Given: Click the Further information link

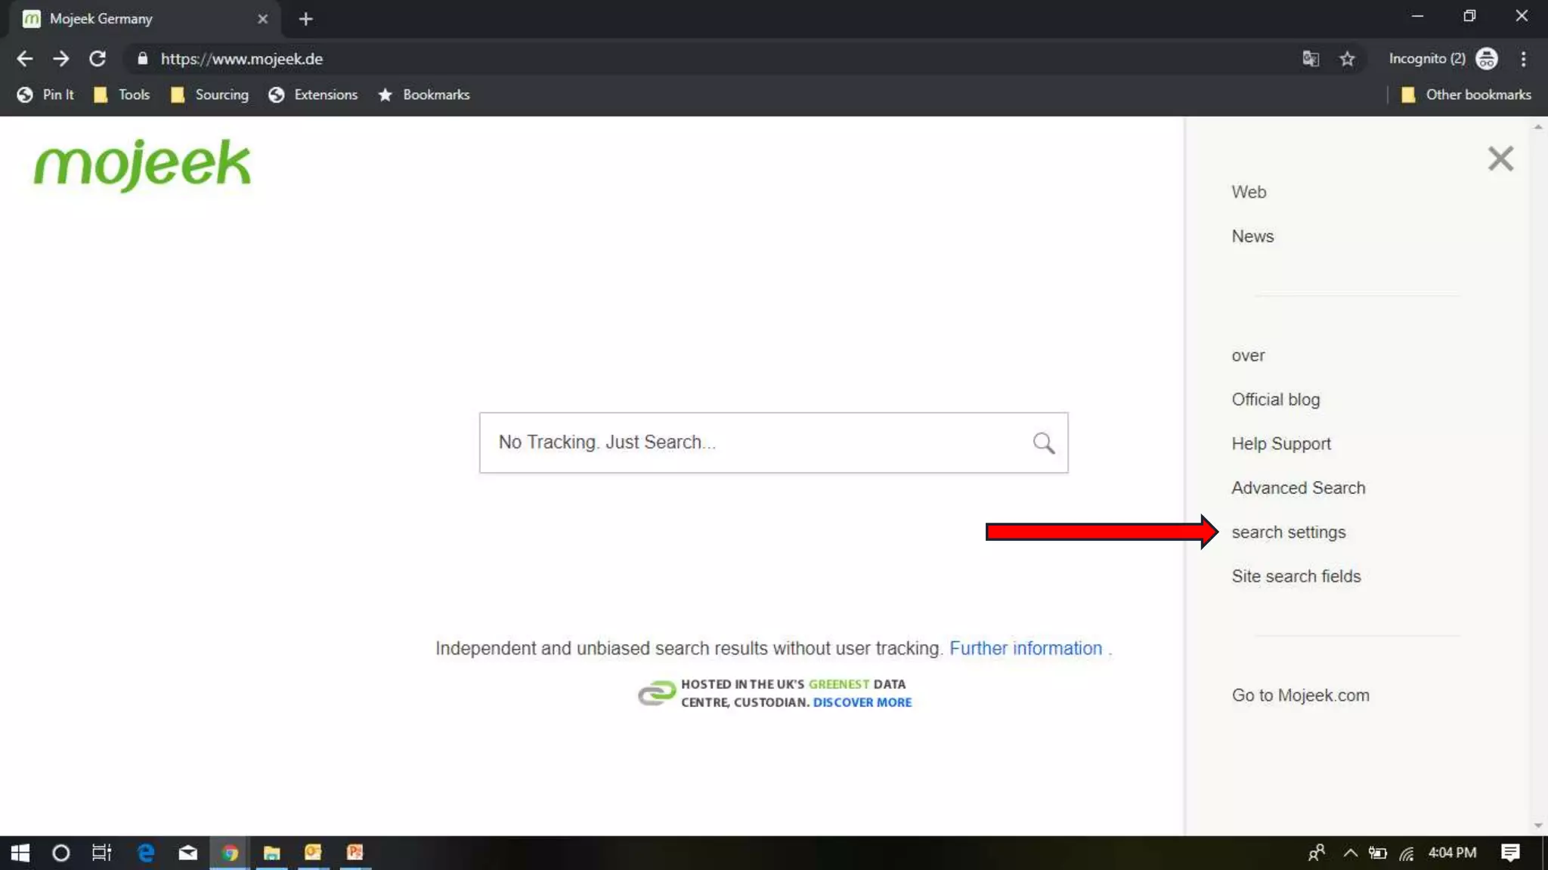Looking at the screenshot, I should pyautogui.click(x=1025, y=649).
